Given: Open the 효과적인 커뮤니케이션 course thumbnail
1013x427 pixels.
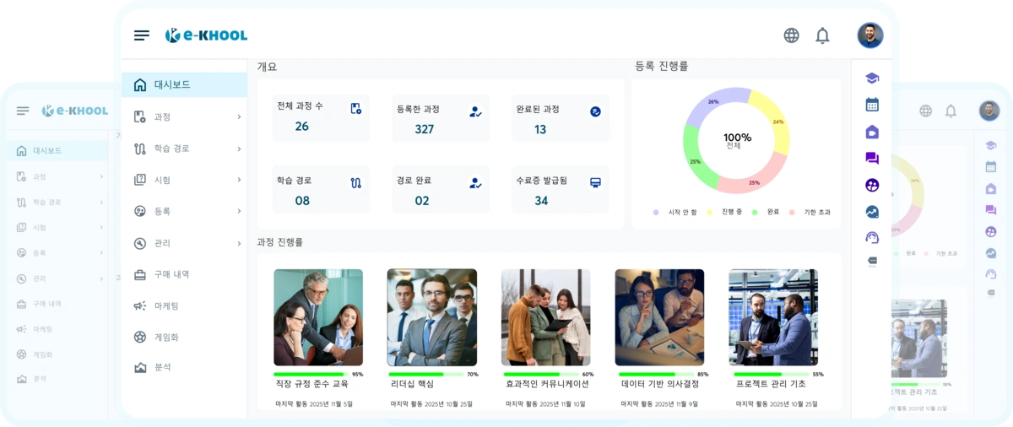Looking at the screenshot, I should coord(545,317).
